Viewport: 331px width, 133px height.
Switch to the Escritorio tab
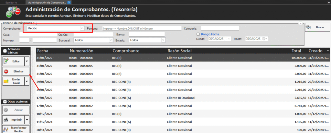[x=11, y=2]
